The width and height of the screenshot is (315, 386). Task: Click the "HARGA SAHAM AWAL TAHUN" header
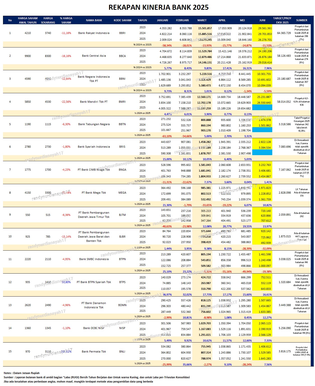pos(28,20)
